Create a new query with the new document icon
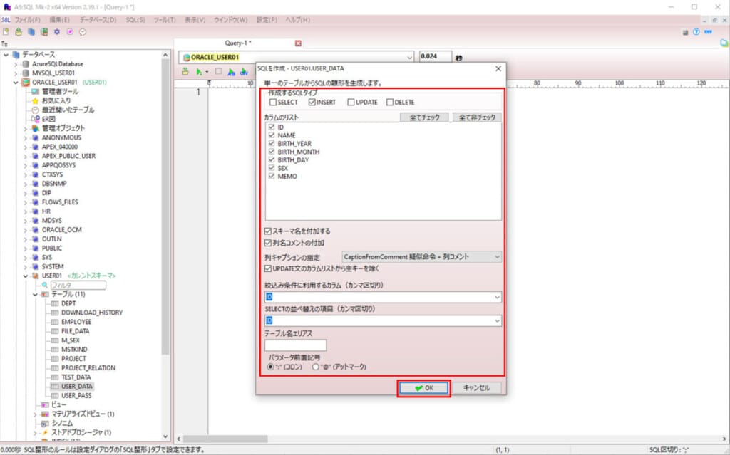Viewport: 730px width, 455px height. pyautogui.click(x=6, y=31)
